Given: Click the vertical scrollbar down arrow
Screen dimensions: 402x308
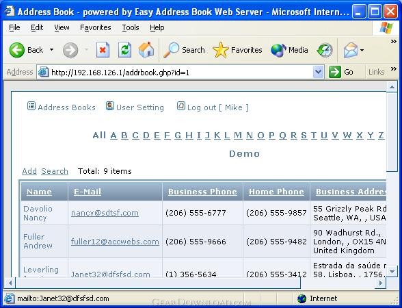Looking at the screenshot, I should 392,271.
